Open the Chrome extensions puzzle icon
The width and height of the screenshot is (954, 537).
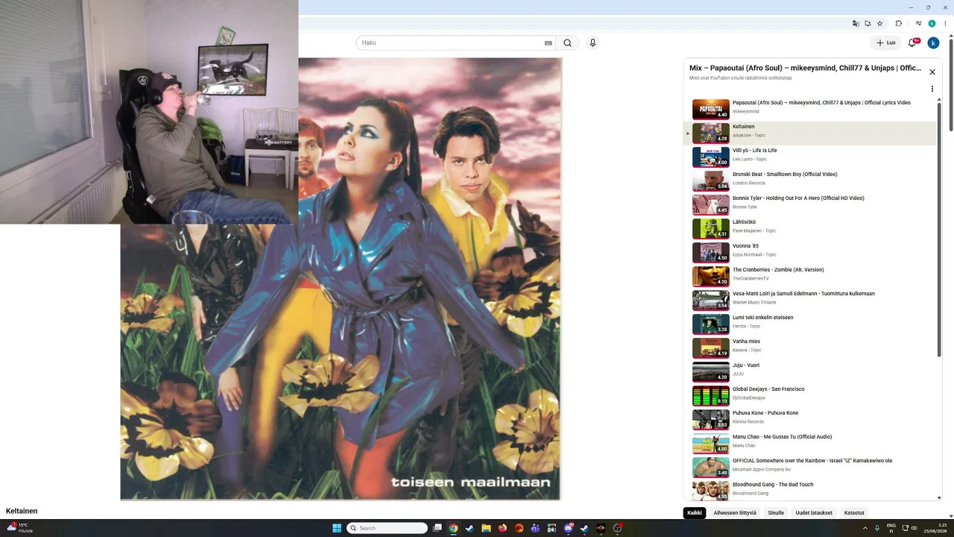coord(898,24)
